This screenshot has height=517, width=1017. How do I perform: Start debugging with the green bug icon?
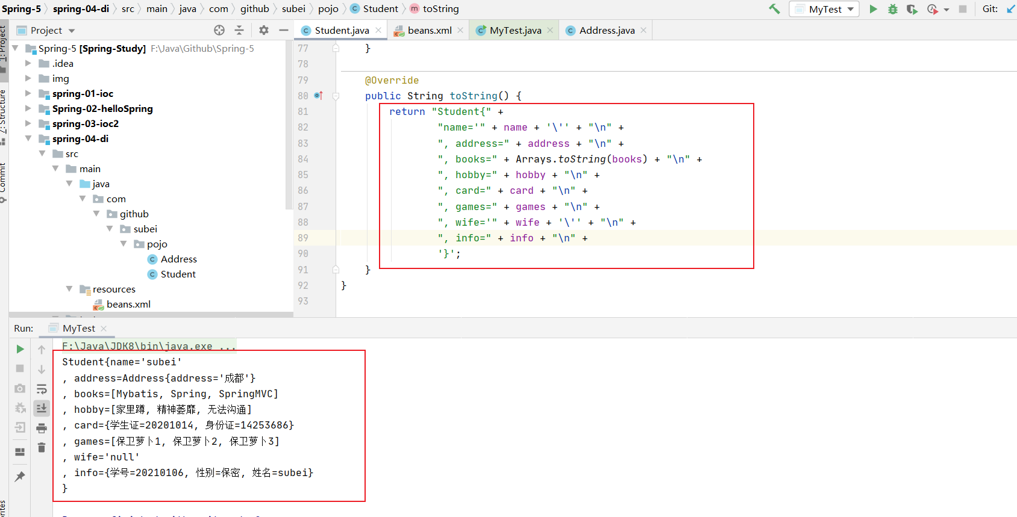[893, 9]
